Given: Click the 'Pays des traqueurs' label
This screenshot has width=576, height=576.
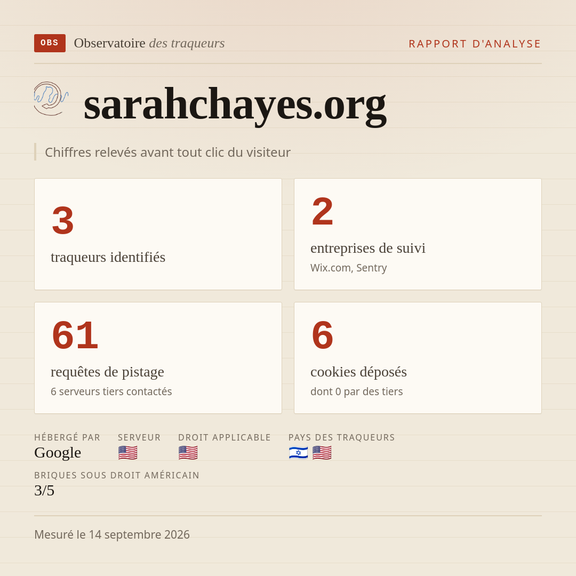Looking at the screenshot, I should pos(342,437).
